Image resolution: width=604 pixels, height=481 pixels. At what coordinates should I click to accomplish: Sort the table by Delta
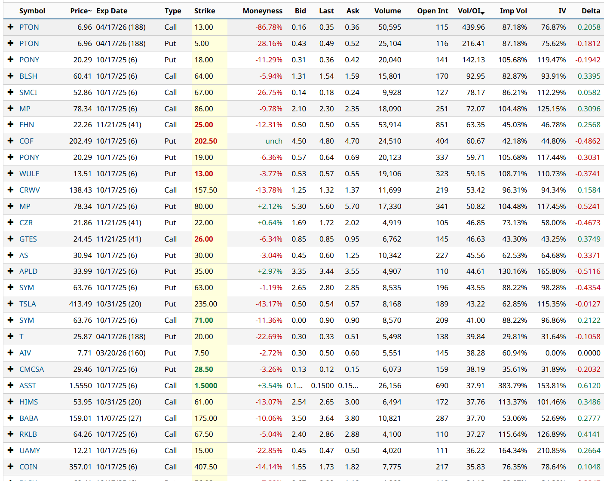pos(591,11)
